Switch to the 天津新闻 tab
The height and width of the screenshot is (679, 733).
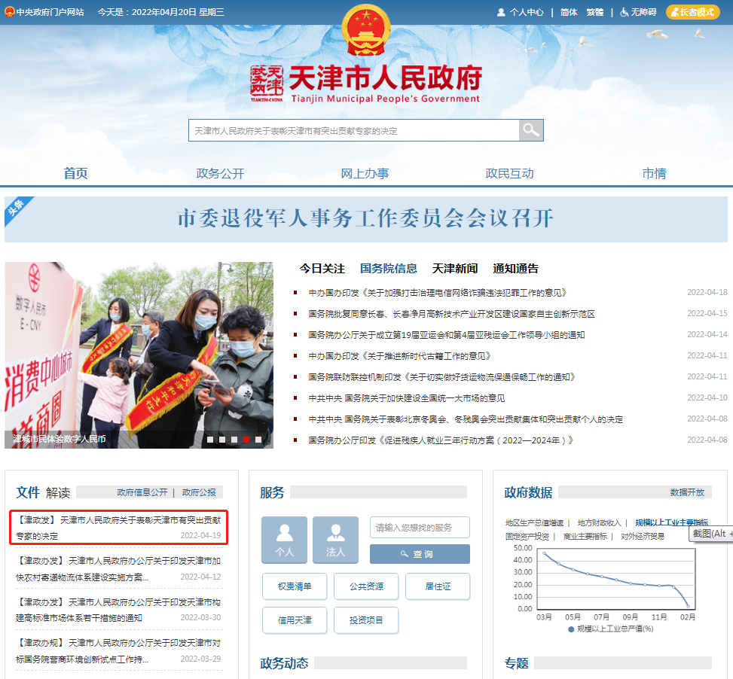(x=454, y=268)
